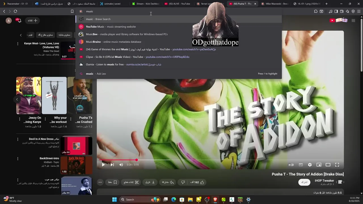Play the Pusha T video
This screenshot has width=363, height=204.
point(103,165)
